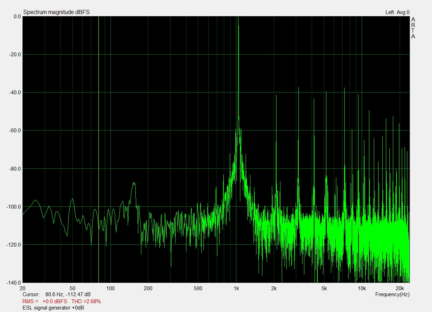Click the '50' frequency axis tick label

(72, 288)
